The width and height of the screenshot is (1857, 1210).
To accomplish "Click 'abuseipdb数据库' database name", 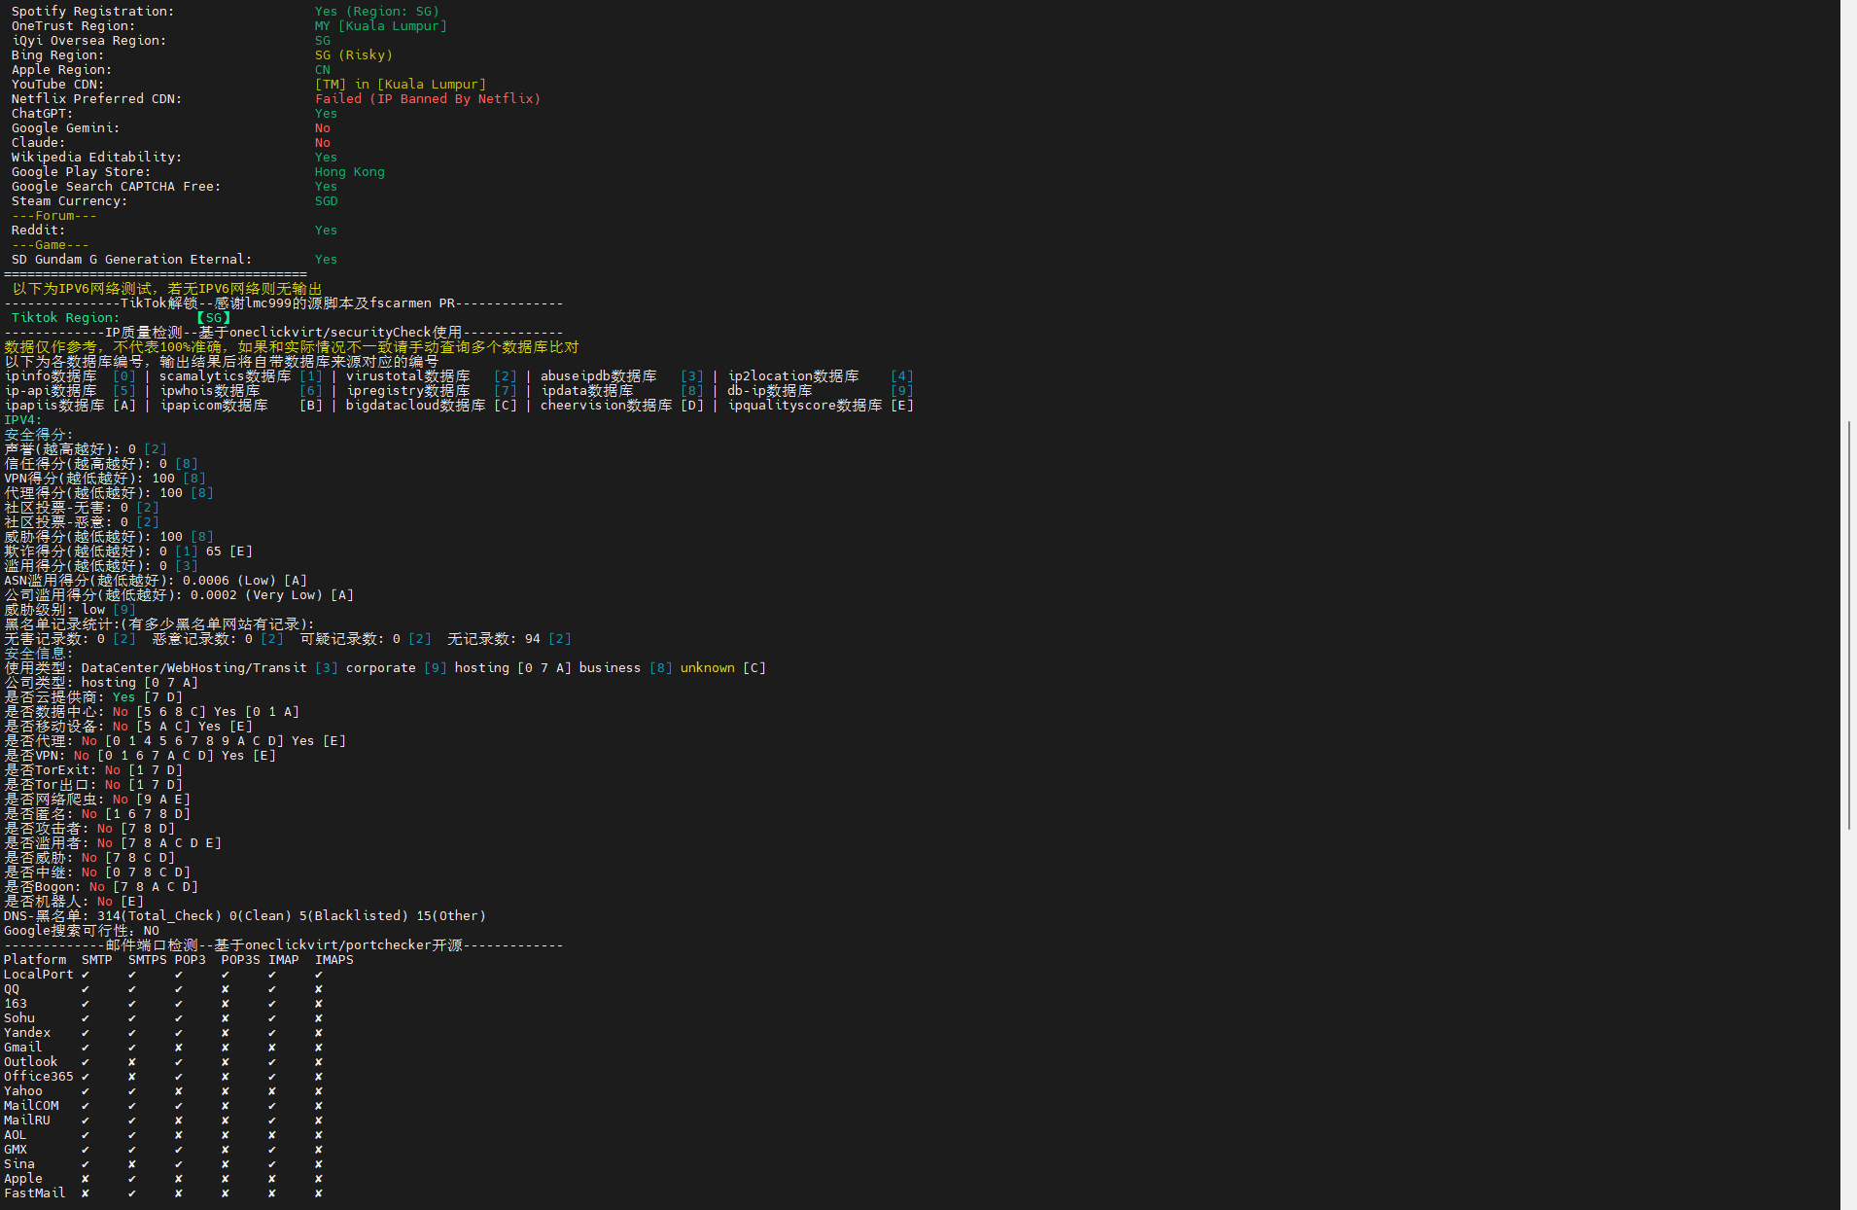I will [599, 376].
